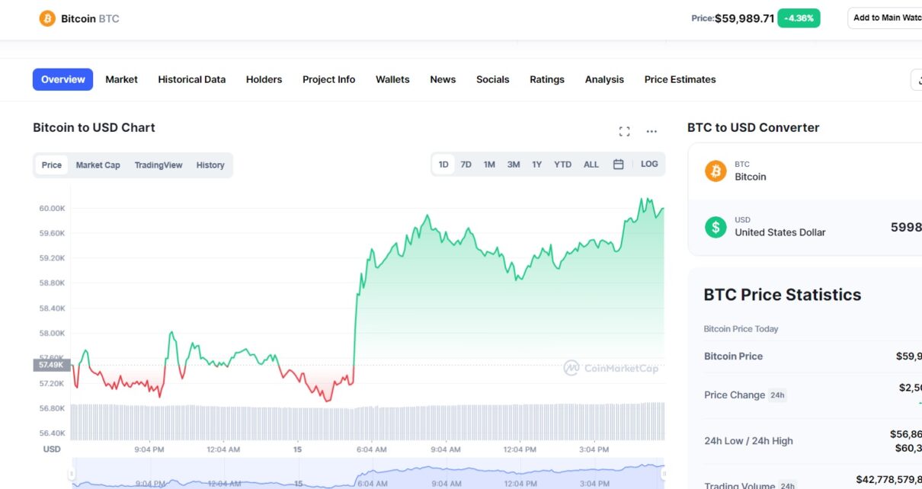Image resolution: width=922 pixels, height=489 pixels.
Task: Click the "Bitcoin BTC" title in the header
Action: coord(90,18)
